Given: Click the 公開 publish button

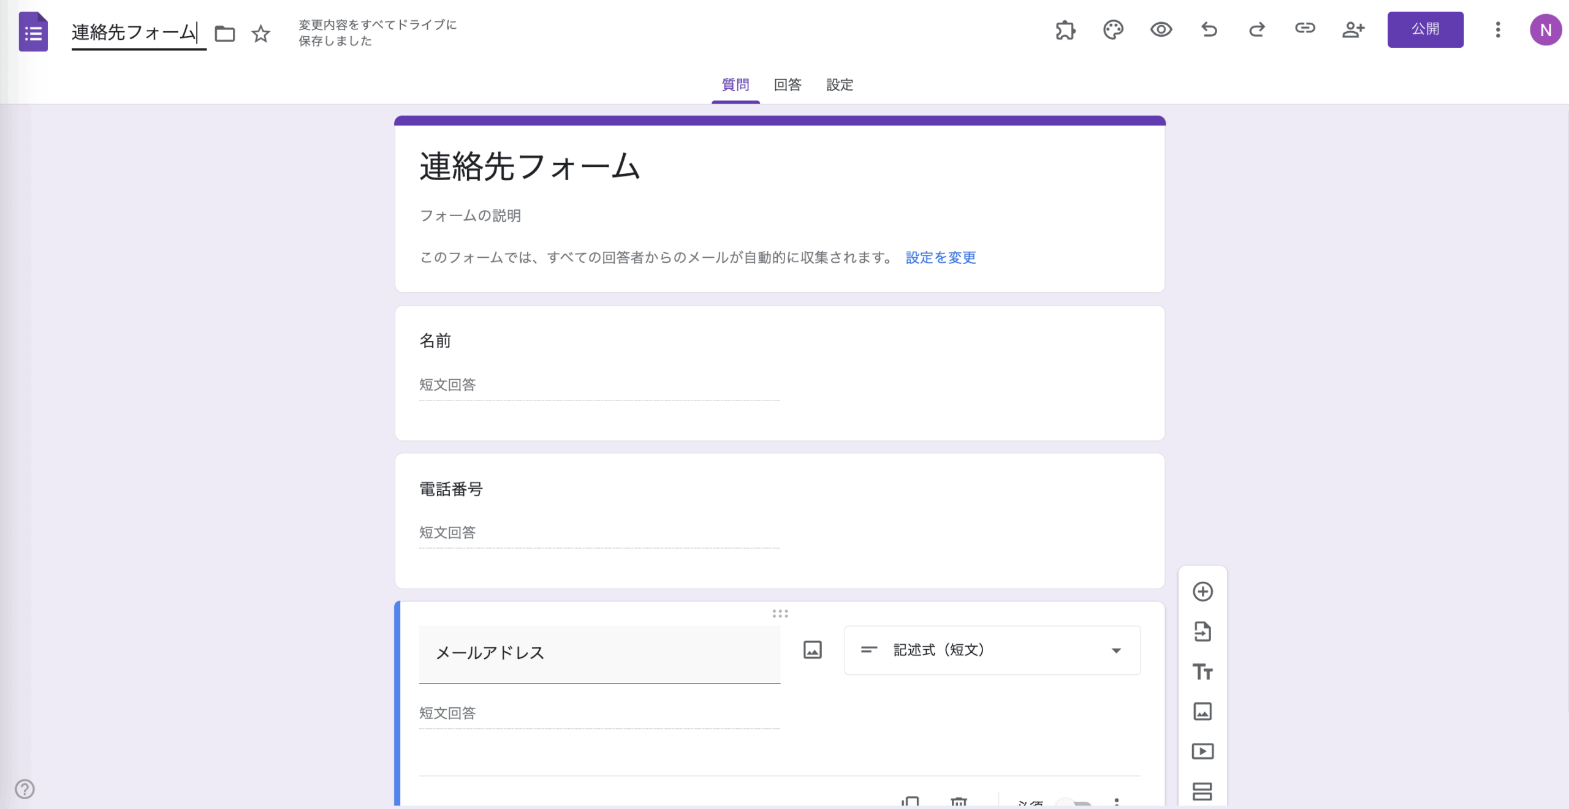Looking at the screenshot, I should (1425, 29).
